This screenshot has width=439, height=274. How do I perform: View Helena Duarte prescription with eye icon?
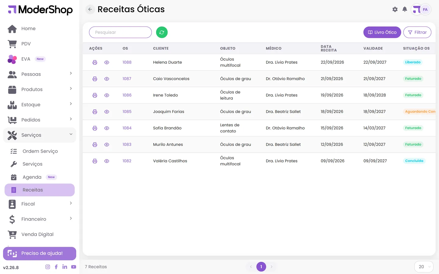pos(107,62)
